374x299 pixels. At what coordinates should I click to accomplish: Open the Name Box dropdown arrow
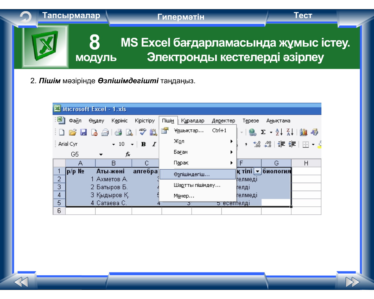101,154
